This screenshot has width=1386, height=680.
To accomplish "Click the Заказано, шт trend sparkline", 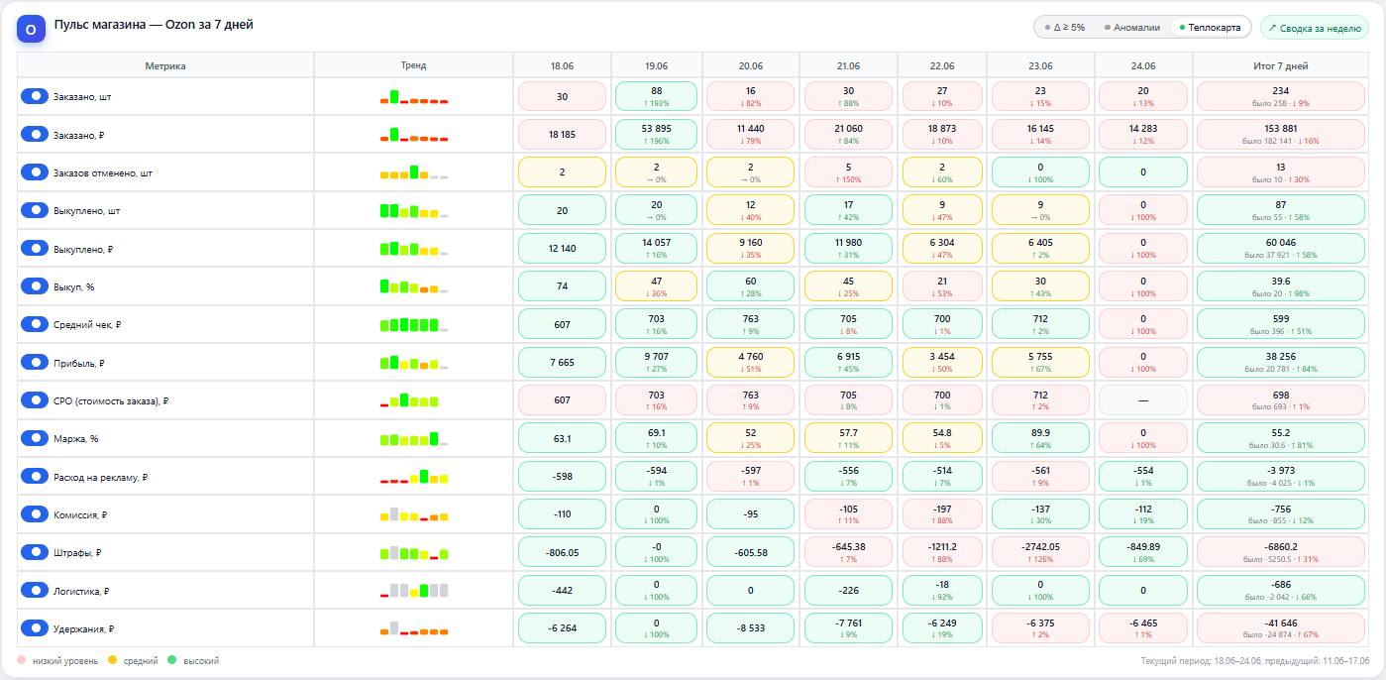I will 414,96.
